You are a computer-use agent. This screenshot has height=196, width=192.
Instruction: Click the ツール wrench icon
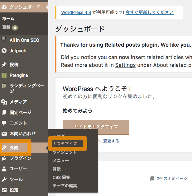pyautogui.click(x=4, y=180)
